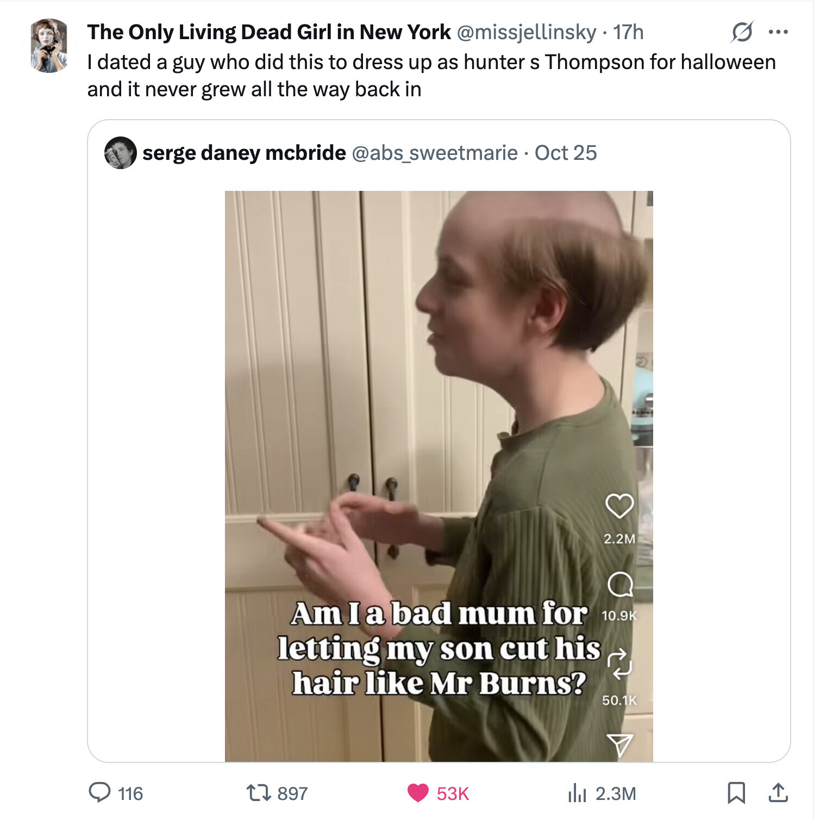The image size is (814, 819).
Task: Click the reply comment bubble icon
Action: pos(99,793)
